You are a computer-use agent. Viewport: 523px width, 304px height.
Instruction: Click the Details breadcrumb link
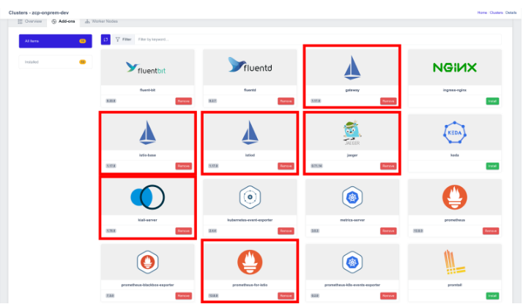coord(511,12)
